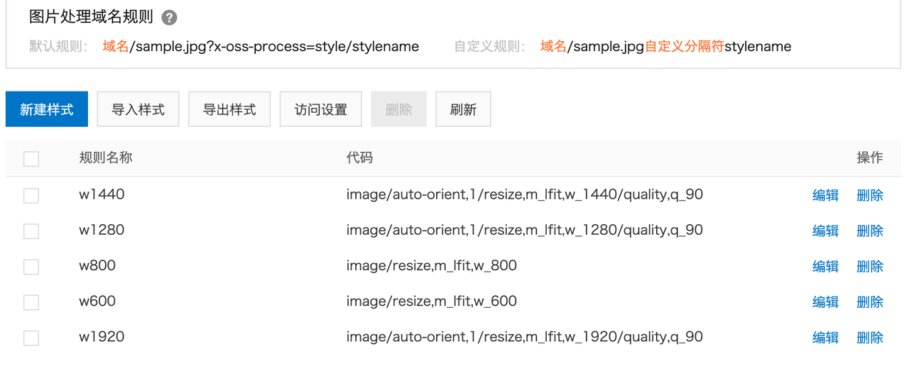This screenshot has height=366, width=909.
Task: Click the w800 rule code text
Action: [x=431, y=266]
